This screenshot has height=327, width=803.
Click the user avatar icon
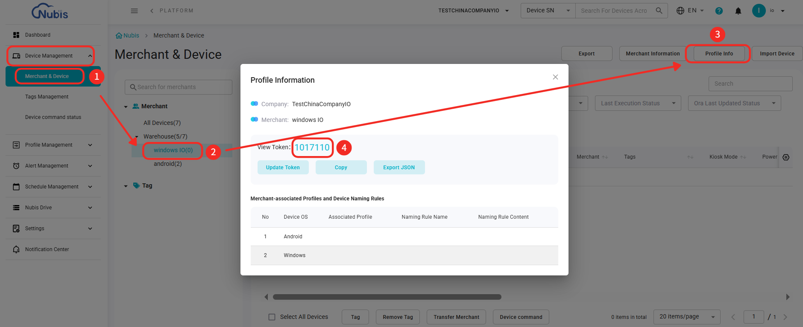click(x=759, y=11)
